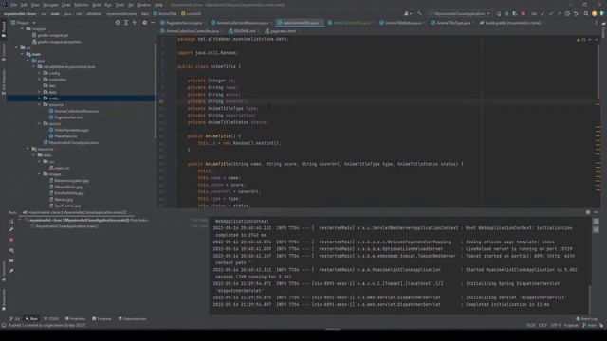Click rerun icon in Run panel
This screenshot has height=341, width=607.
coord(11,221)
